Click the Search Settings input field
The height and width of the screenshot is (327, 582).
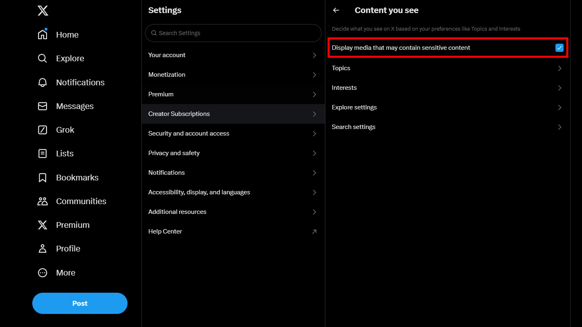[x=237, y=33]
